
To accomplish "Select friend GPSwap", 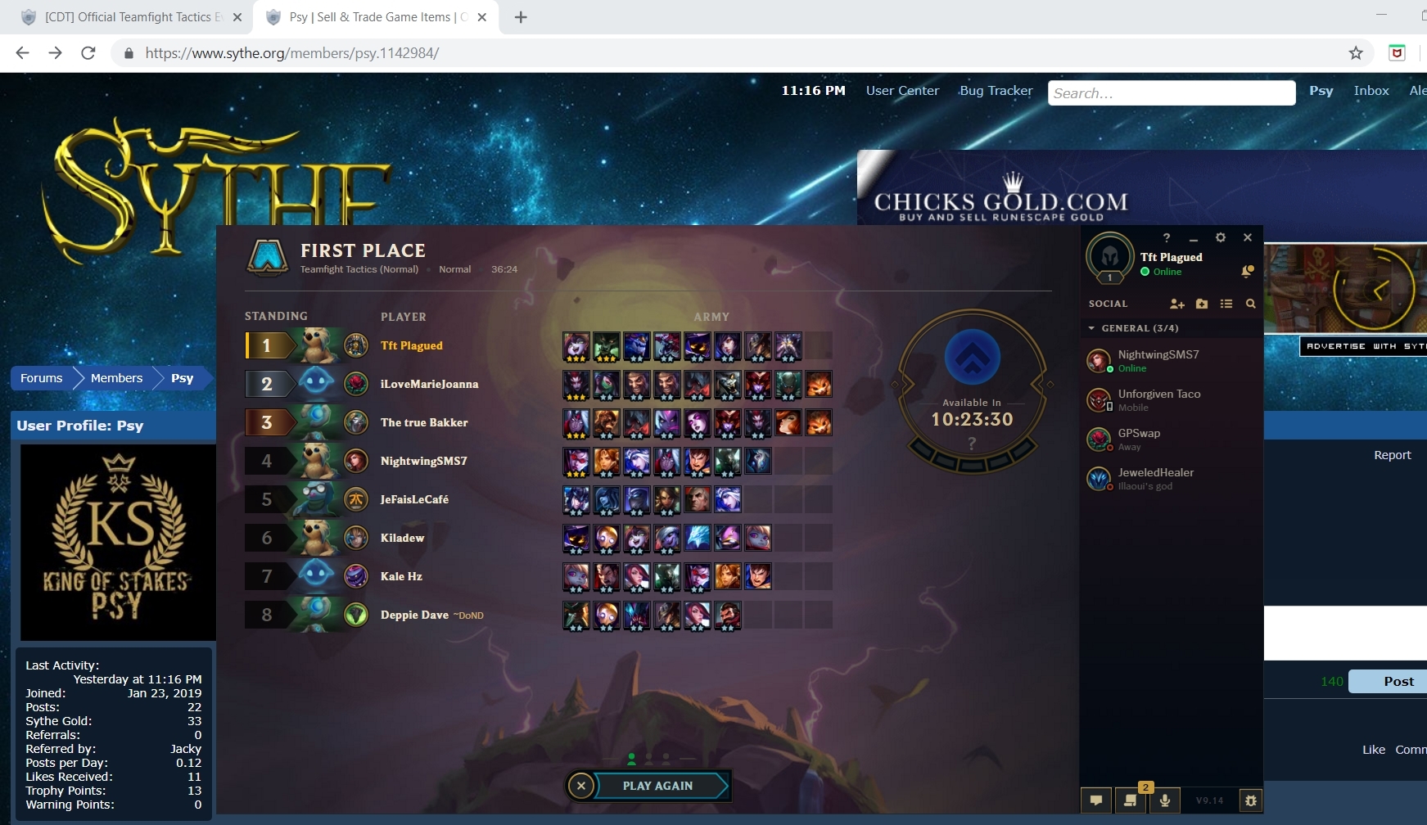I will (x=1171, y=440).
